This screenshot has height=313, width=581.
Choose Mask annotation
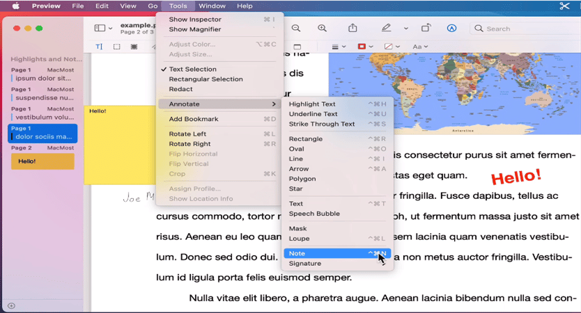pos(337,229)
